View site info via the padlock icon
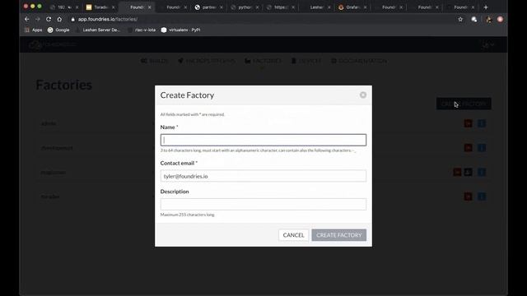Screen dimensions: 527x296 [73, 20]
